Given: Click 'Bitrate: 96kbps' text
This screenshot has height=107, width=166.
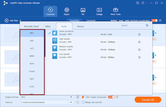Looking at the screenshot, I should tap(107, 57).
